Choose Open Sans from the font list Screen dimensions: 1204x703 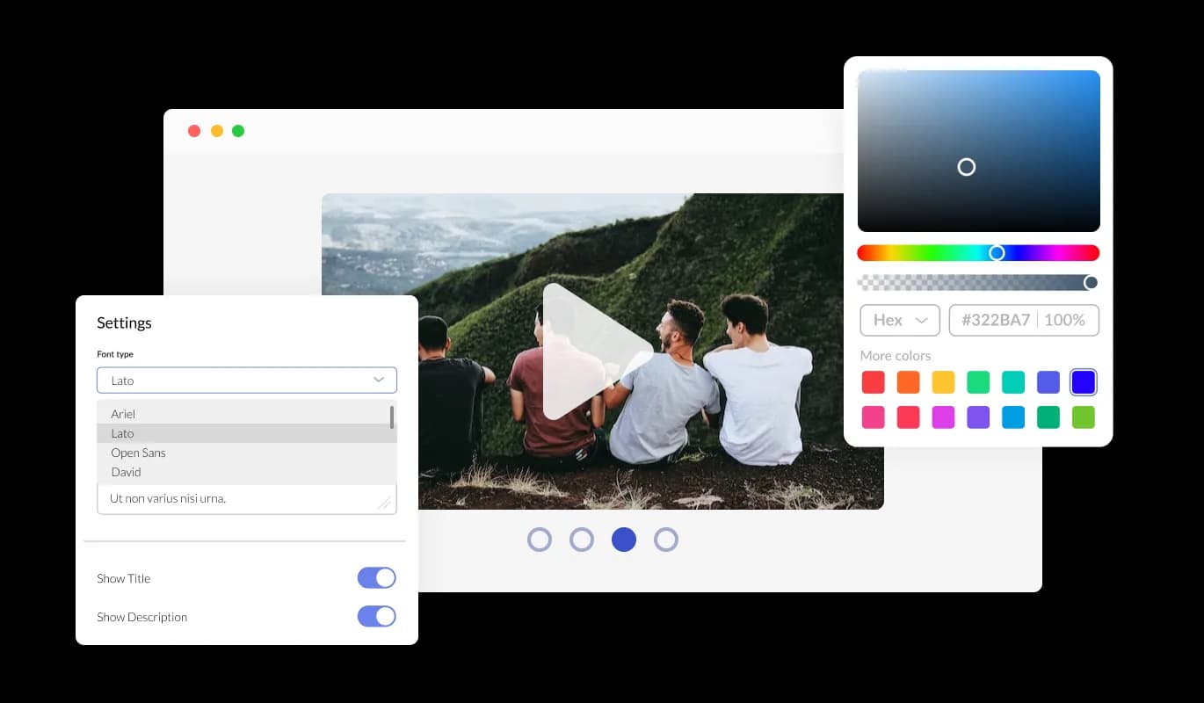138,453
